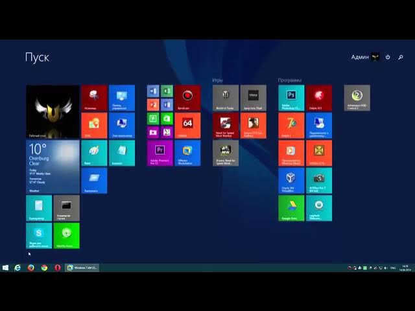Open the Scissors snipping tool tile
This screenshot has width=415, height=311.
coord(94,98)
